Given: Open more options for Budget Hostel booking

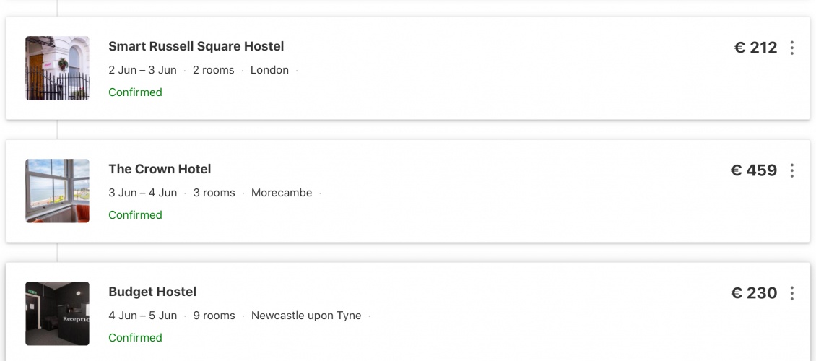Looking at the screenshot, I should click(792, 293).
